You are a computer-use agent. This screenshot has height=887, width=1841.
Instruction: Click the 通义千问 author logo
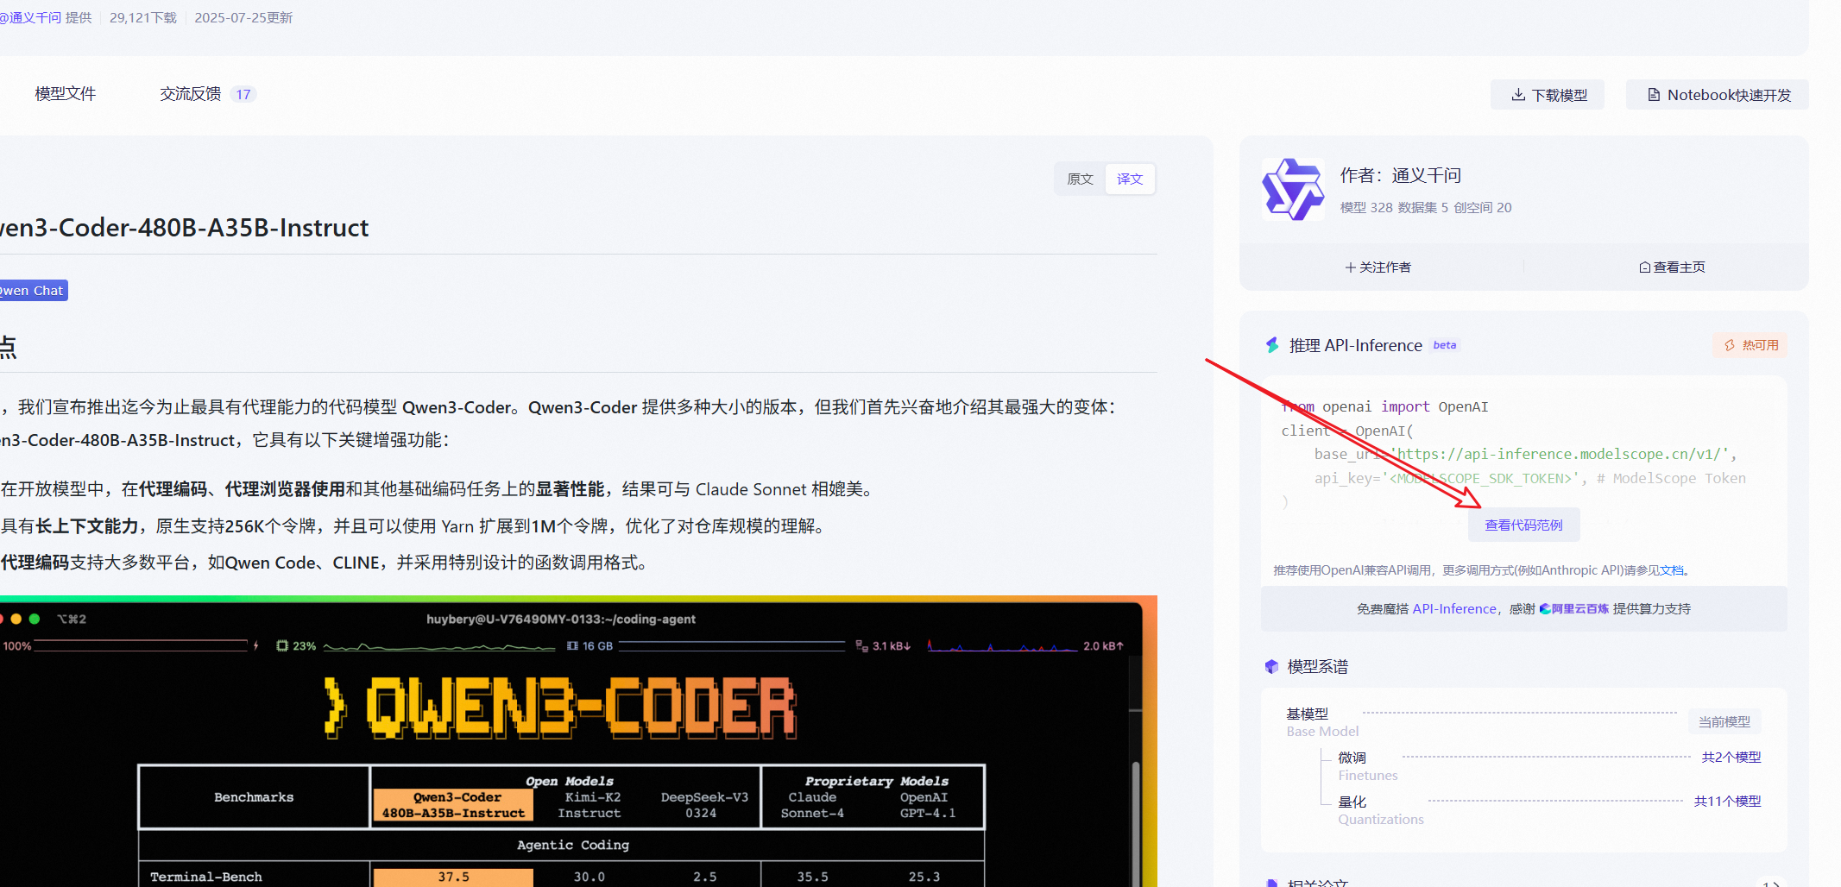coord(1293,190)
